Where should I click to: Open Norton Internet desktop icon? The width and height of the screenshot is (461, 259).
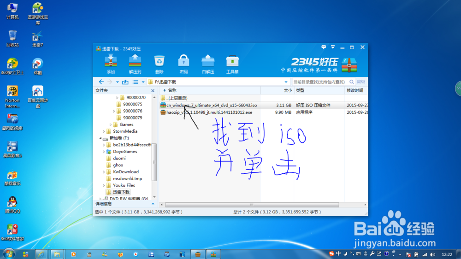click(x=12, y=97)
